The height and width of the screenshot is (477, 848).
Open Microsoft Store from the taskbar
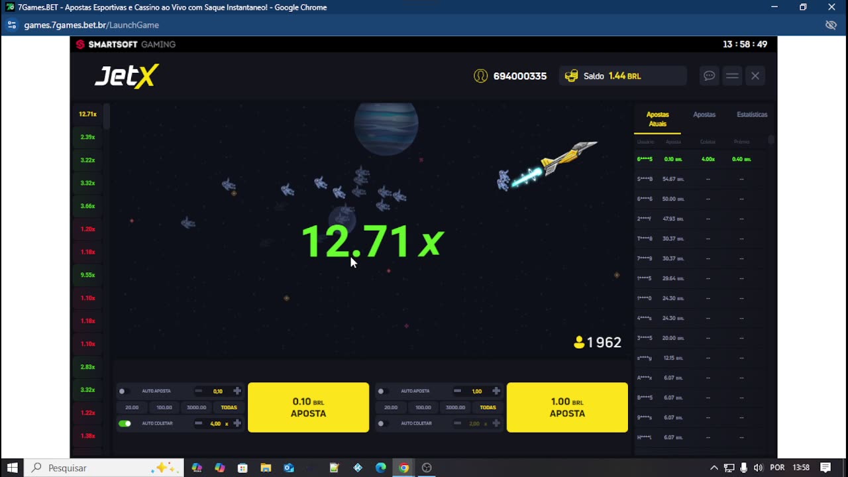(242, 468)
